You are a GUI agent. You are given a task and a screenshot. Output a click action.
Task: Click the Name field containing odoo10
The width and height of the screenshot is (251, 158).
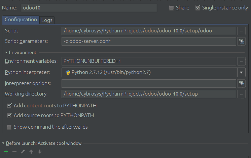(x=89, y=8)
